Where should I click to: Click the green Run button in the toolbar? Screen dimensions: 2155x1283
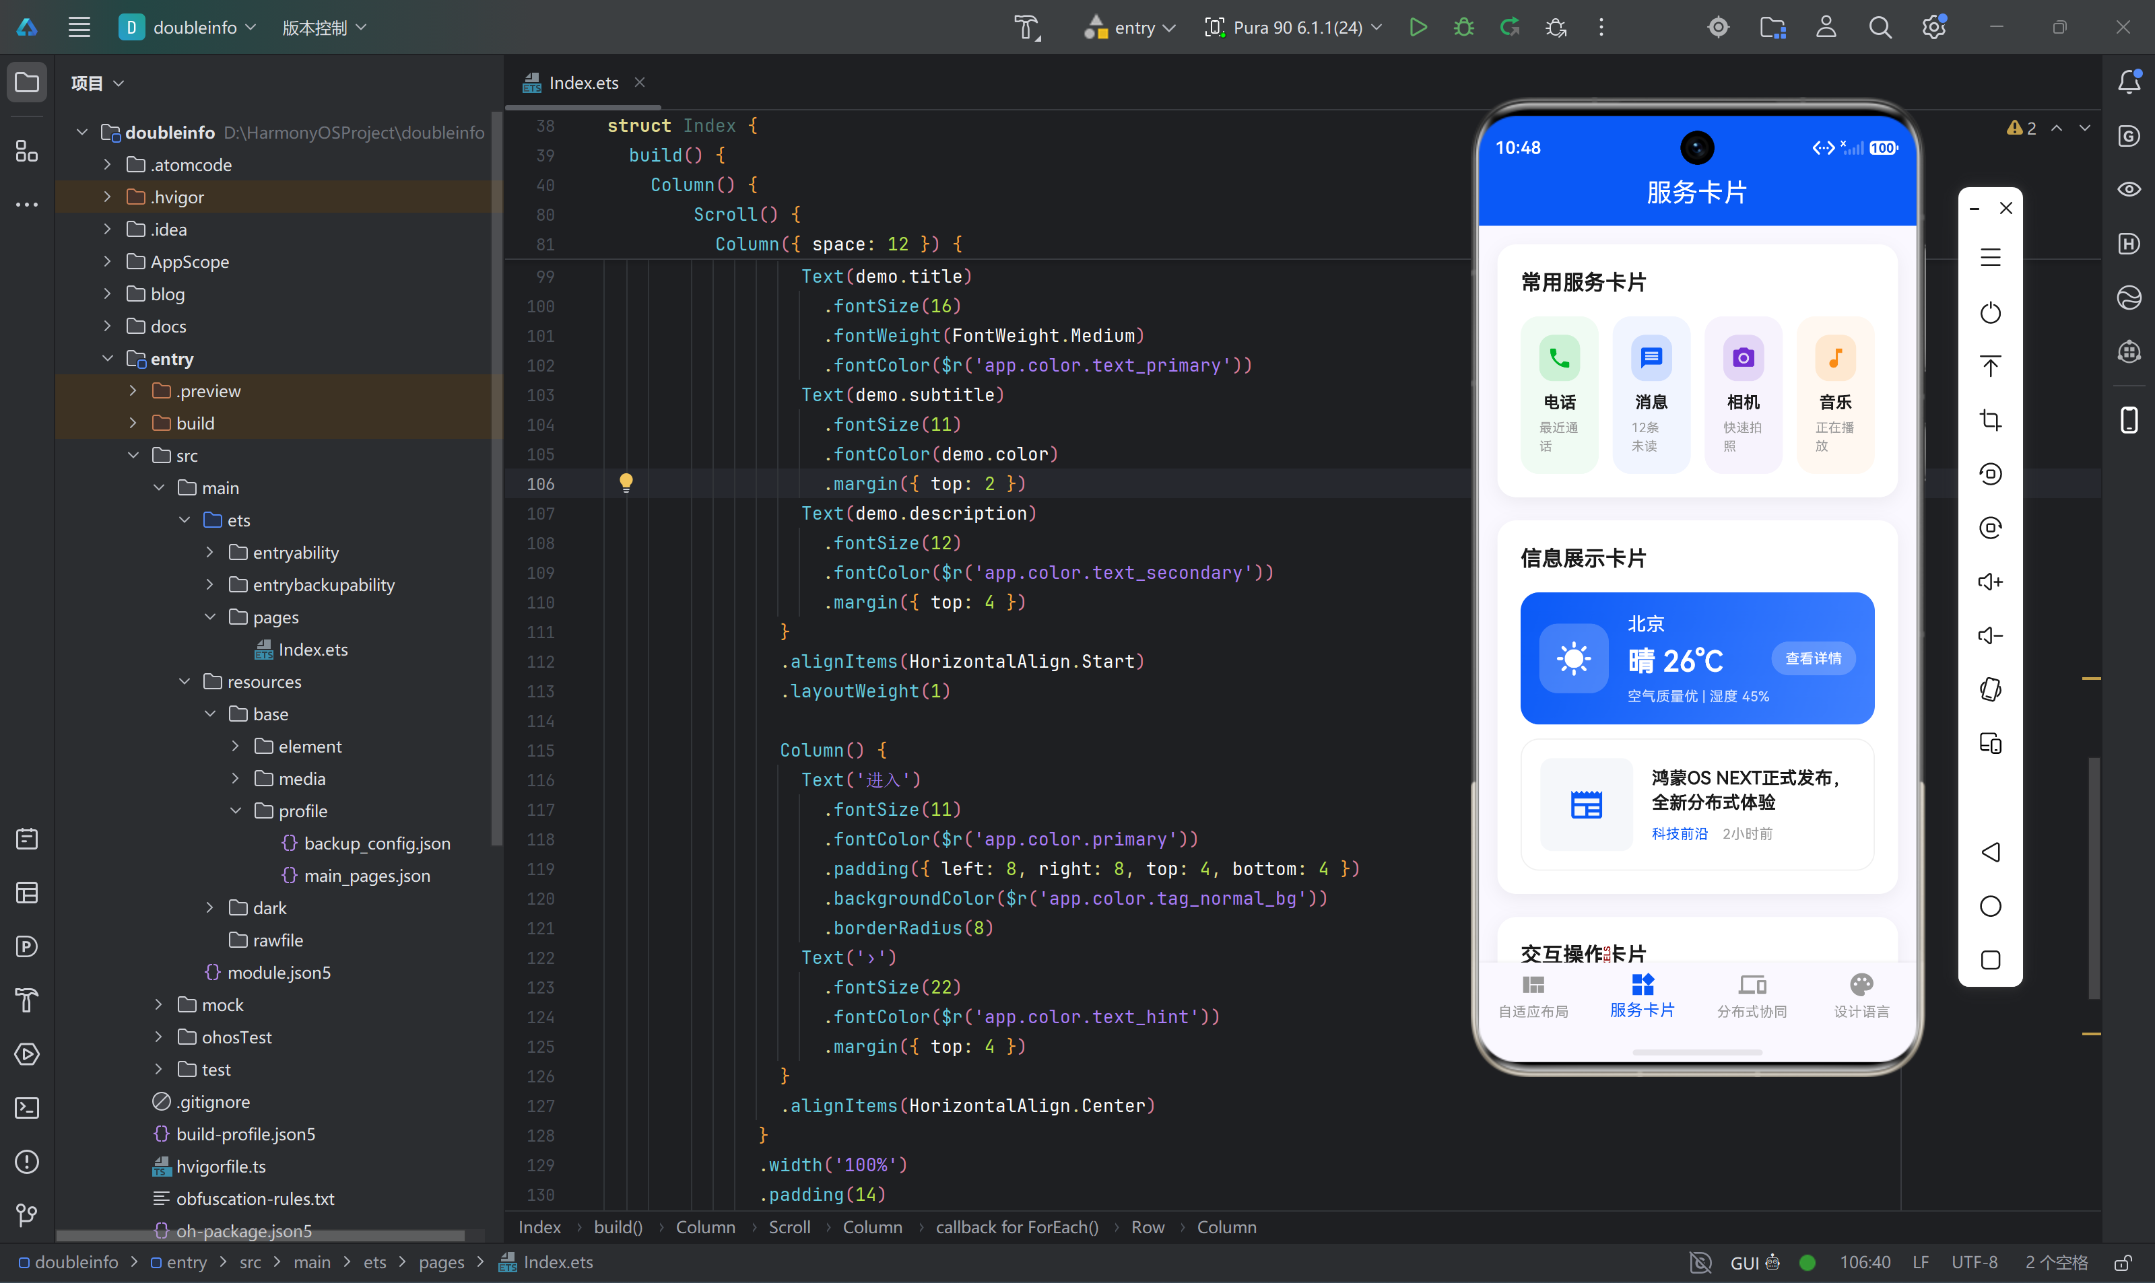pyautogui.click(x=1418, y=28)
